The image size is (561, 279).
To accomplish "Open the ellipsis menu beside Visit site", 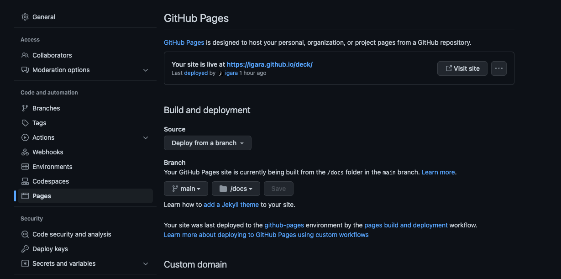I will click(498, 68).
